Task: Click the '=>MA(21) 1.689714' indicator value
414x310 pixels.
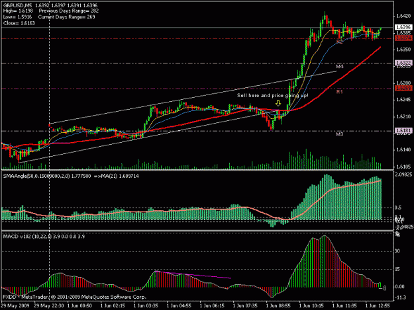Action: pos(117,176)
